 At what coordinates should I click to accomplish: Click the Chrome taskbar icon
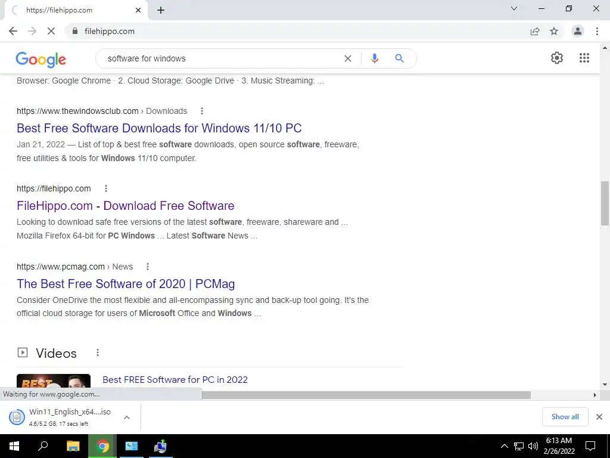pyautogui.click(x=102, y=446)
